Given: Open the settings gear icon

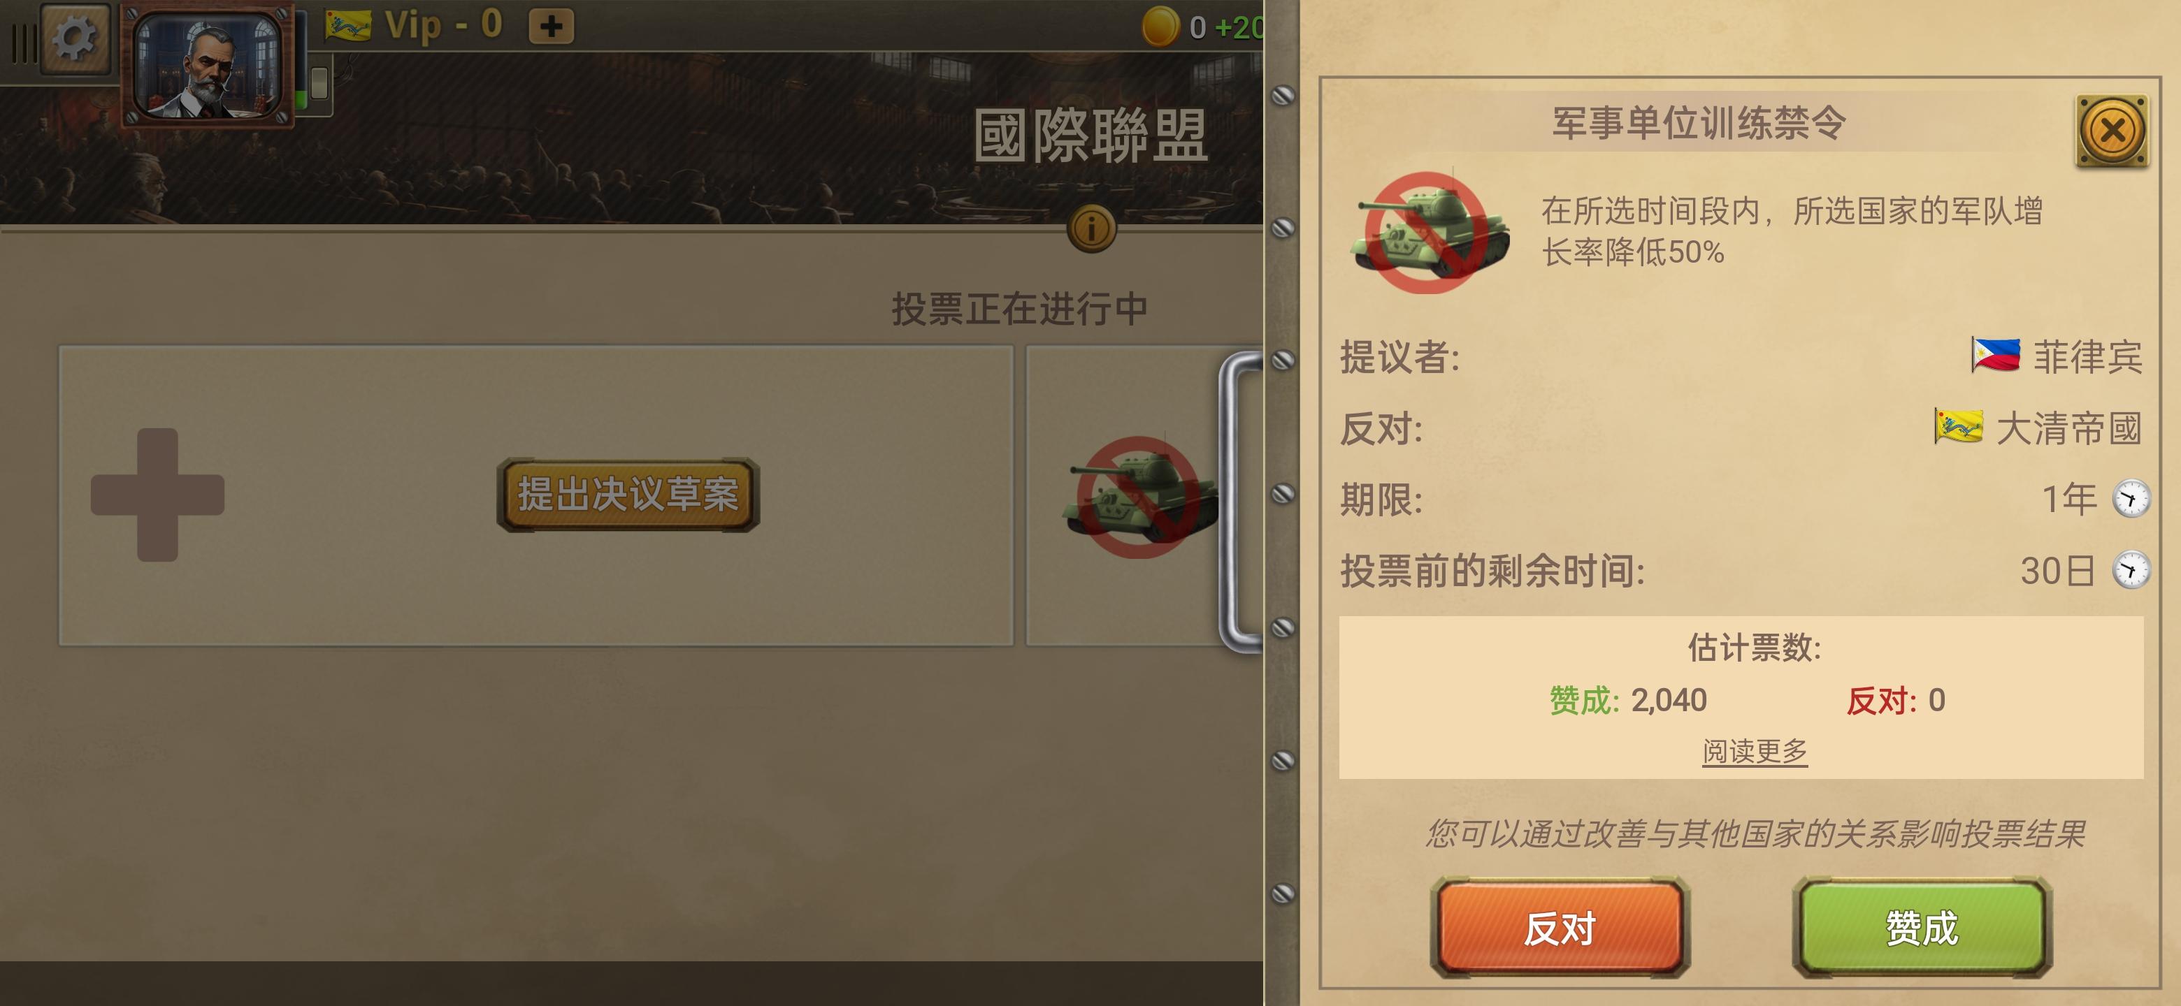Looking at the screenshot, I should [x=75, y=37].
